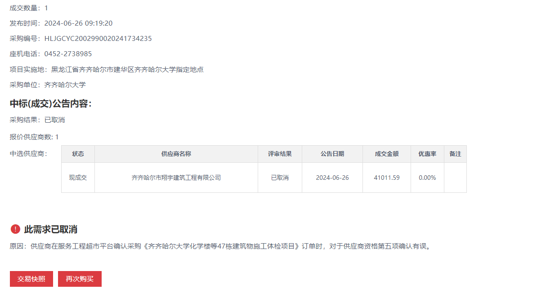This screenshot has height=307, width=537.
Task: Click the 公告日期 column header
Action: [332, 154]
